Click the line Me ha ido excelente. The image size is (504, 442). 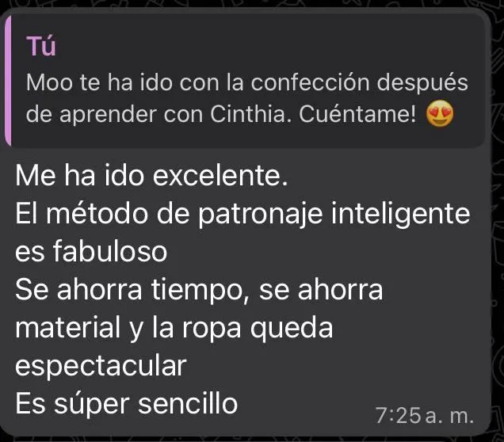(151, 175)
